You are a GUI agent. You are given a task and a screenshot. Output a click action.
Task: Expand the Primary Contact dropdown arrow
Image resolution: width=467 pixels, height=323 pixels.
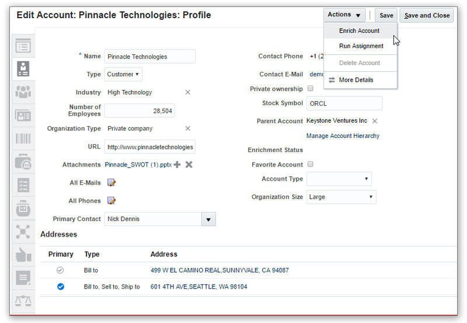click(x=208, y=219)
